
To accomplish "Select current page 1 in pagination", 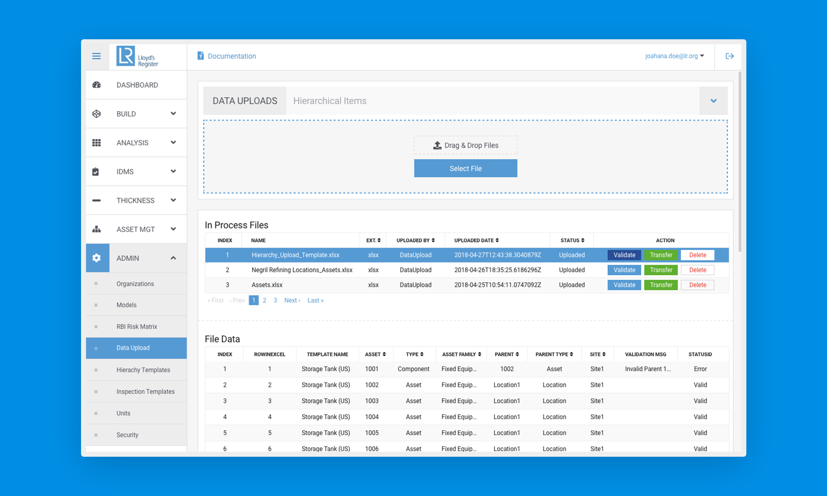I will coord(254,300).
